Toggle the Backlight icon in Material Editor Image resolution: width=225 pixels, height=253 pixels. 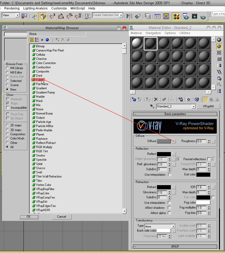pos(219,46)
